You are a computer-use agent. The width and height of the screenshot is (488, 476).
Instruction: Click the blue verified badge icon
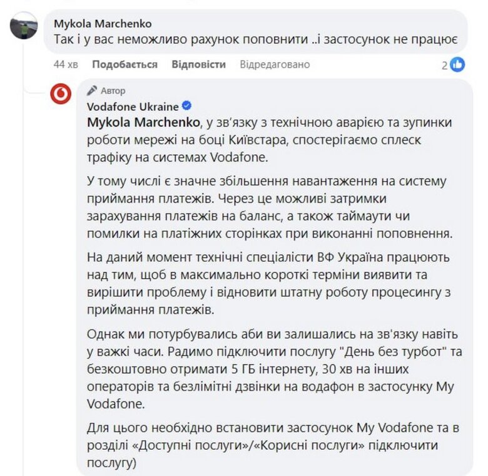point(187,106)
